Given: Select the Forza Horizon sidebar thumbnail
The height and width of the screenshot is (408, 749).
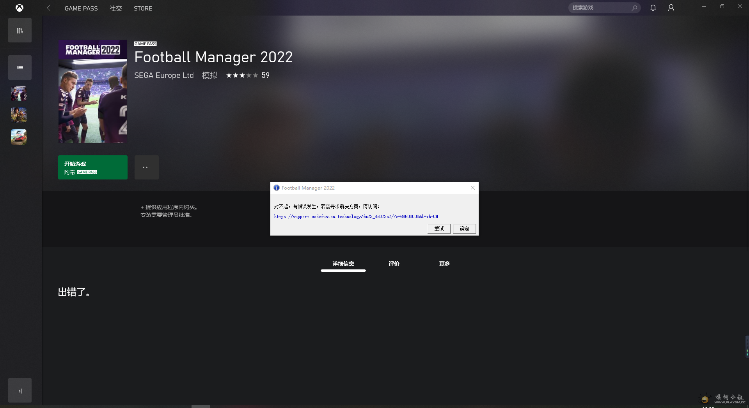Looking at the screenshot, I should [x=19, y=137].
